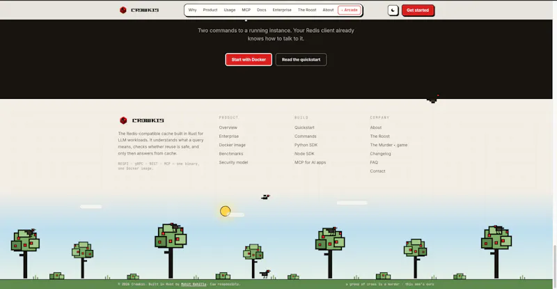Click the red Get started button
The width and height of the screenshot is (557, 289).
pos(418,10)
